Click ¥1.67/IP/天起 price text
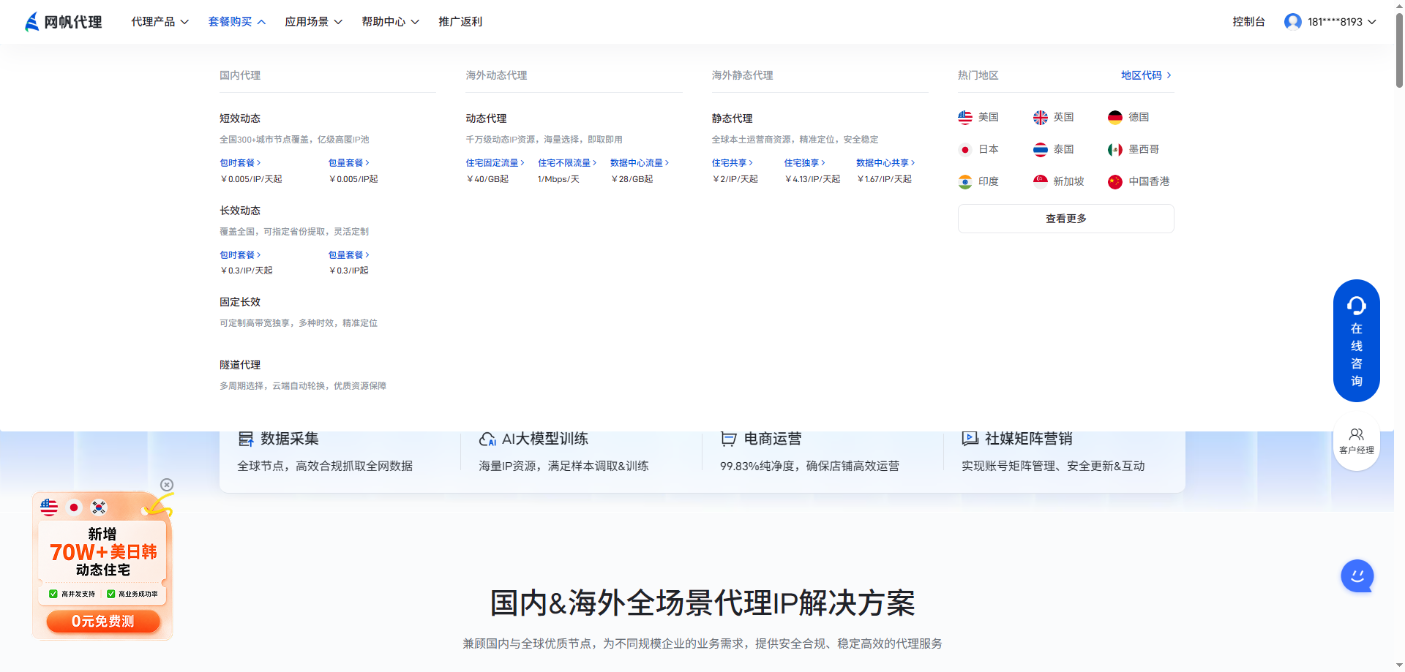 click(884, 179)
